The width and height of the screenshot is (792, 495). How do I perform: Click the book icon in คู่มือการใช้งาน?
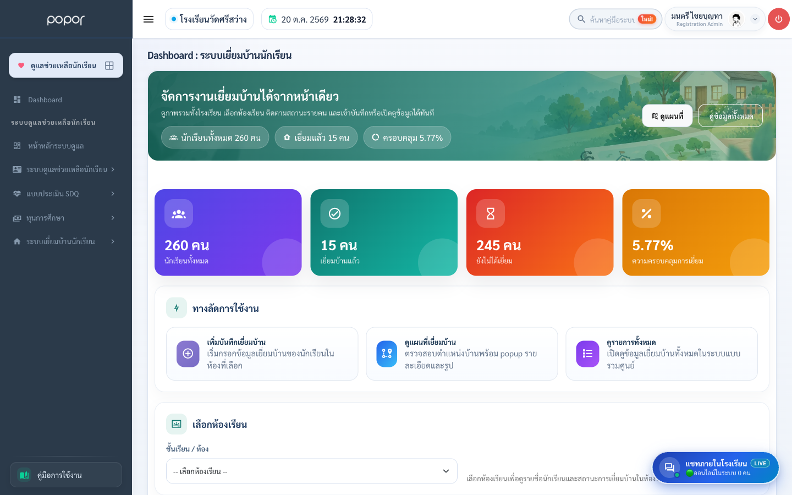[24, 475]
